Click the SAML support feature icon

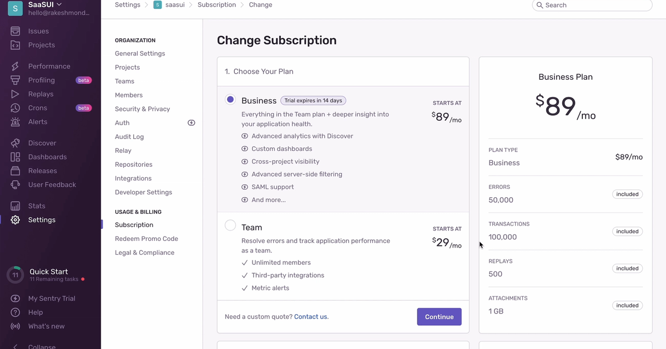tap(245, 187)
